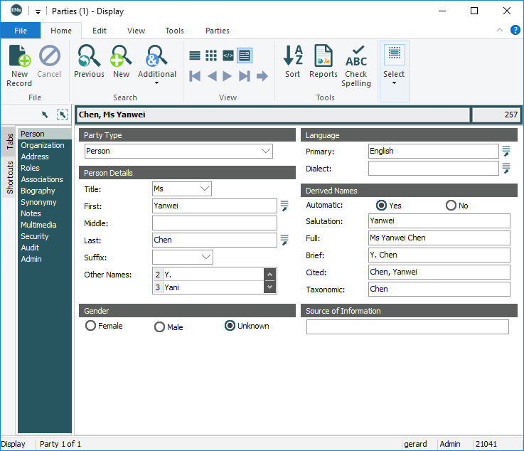Open the Suffix dropdown
The height and width of the screenshot is (451, 524).
tap(206, 257)
